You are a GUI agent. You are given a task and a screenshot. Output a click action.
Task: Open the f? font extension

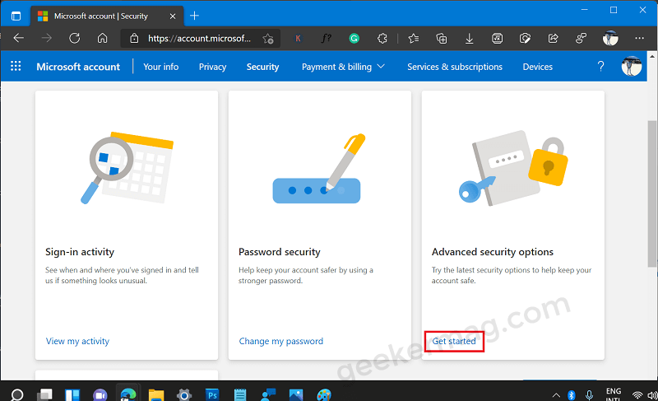click(x=326, y=39)
